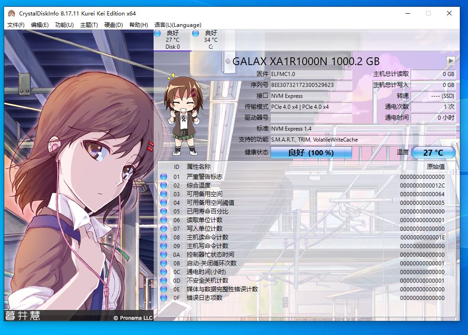Click status dot for attribute 0B 启动-关闭循环次数
Screen dimensions: 468x335
click(x=164, y=263)
